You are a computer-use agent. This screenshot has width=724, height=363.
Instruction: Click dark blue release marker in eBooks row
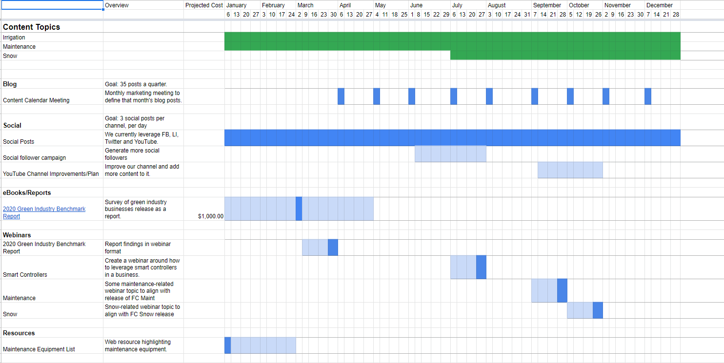(x=299, y=209)
